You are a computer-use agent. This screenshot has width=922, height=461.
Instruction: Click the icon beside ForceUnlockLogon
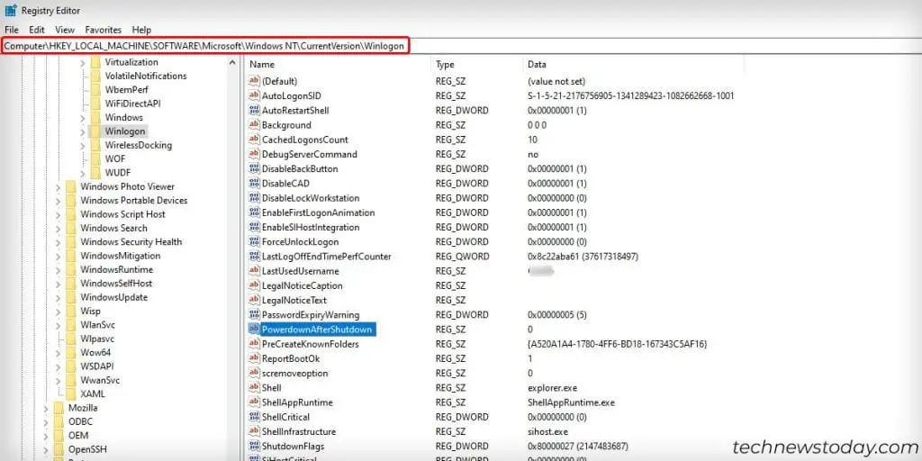(254, 241)
